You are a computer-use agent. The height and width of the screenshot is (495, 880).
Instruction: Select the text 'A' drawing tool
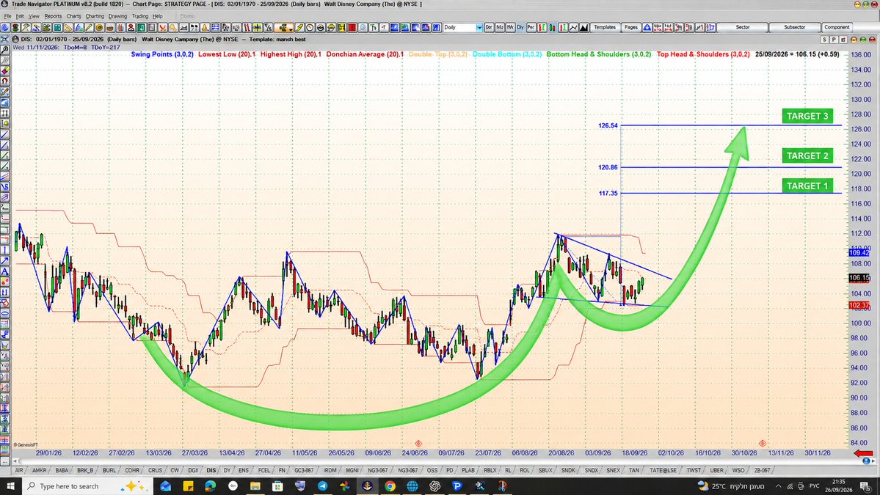5,271
